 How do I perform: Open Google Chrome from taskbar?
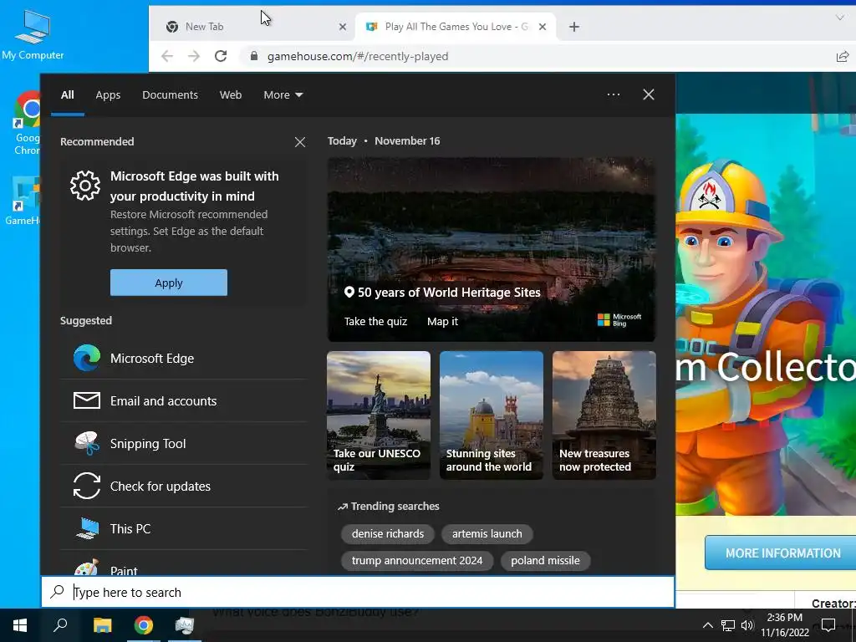[144, 625]
